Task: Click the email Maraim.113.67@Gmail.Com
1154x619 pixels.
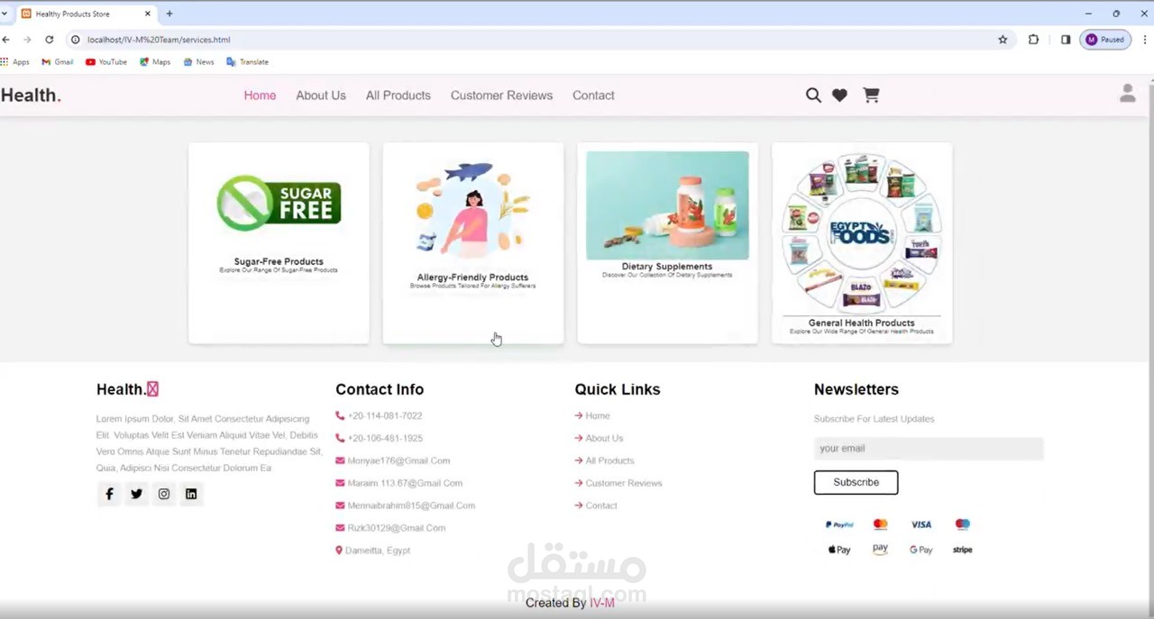Action: click(x=405, y=483)
